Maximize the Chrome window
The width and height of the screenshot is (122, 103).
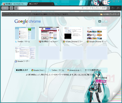tap(114, 1)
